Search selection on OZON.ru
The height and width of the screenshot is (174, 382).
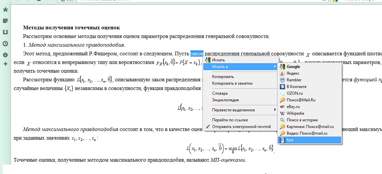pyautogui.click(x=310, y=93)
